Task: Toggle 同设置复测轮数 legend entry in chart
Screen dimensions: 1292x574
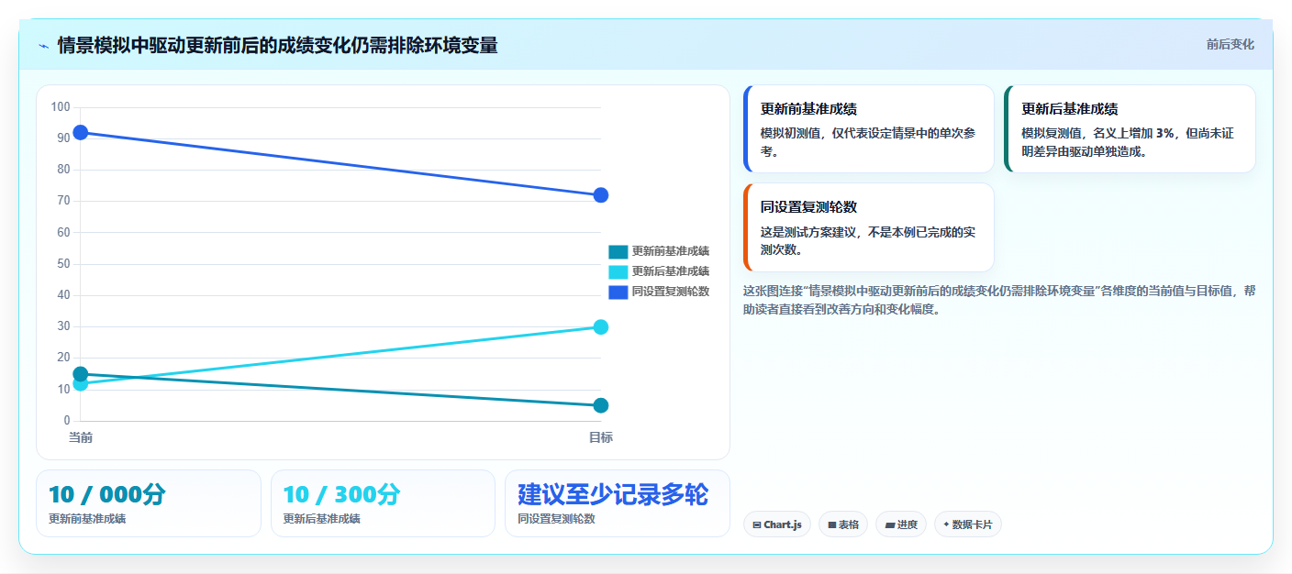Action: [x=659, y=292]
